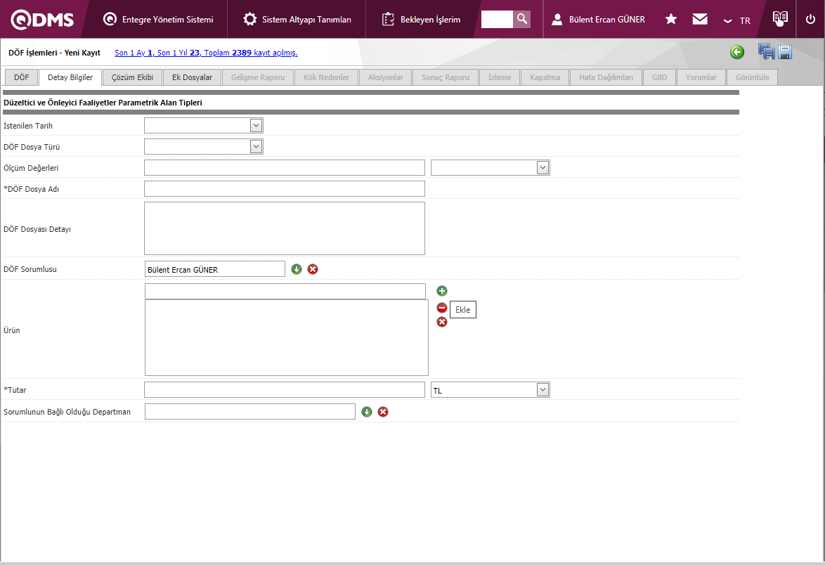Click into the DÖF Dosya Adı field
The image size is (825, 565).
click(284, 189)
